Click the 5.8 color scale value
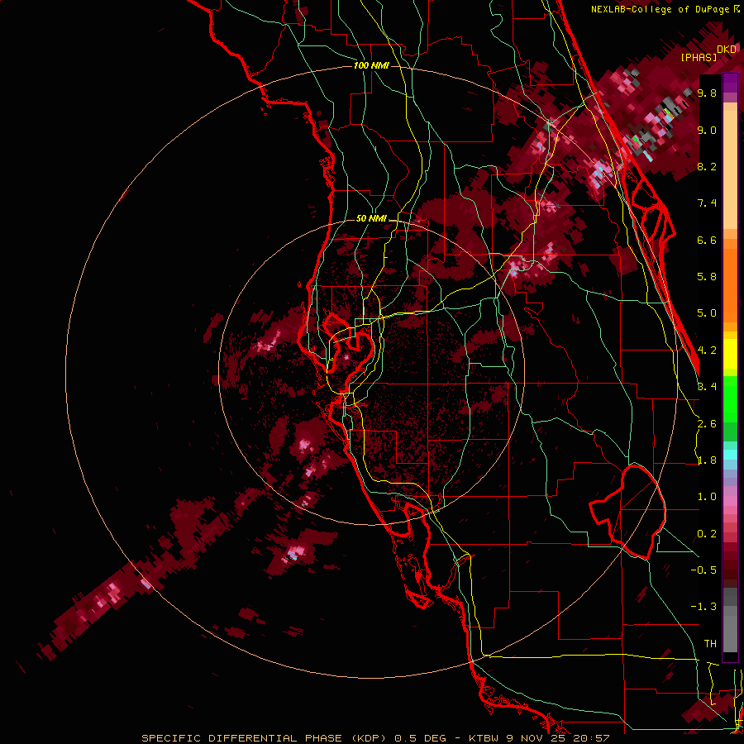Screen dimensions: 744x744 point(707,277)
